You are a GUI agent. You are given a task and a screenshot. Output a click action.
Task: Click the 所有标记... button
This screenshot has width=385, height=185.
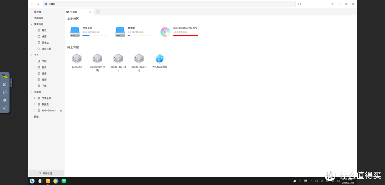click(46, 173)
